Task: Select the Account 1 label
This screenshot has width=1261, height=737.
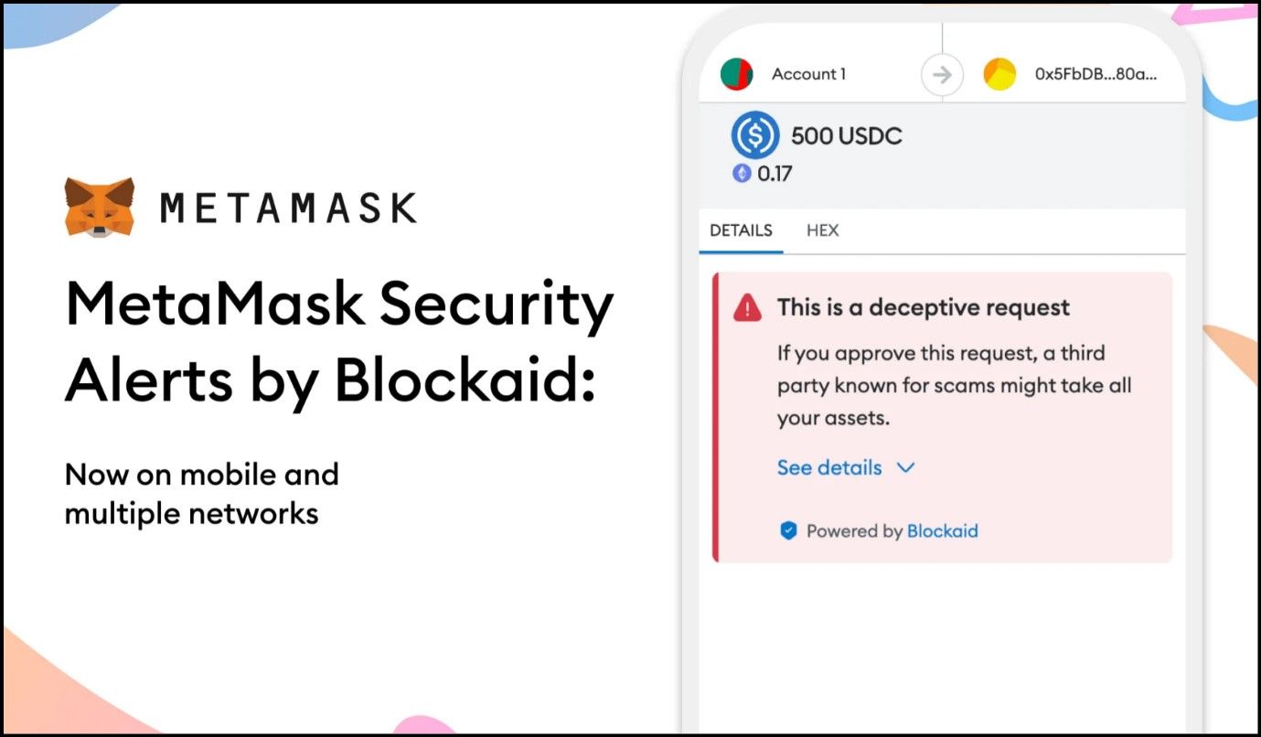Action: [808, 74]
